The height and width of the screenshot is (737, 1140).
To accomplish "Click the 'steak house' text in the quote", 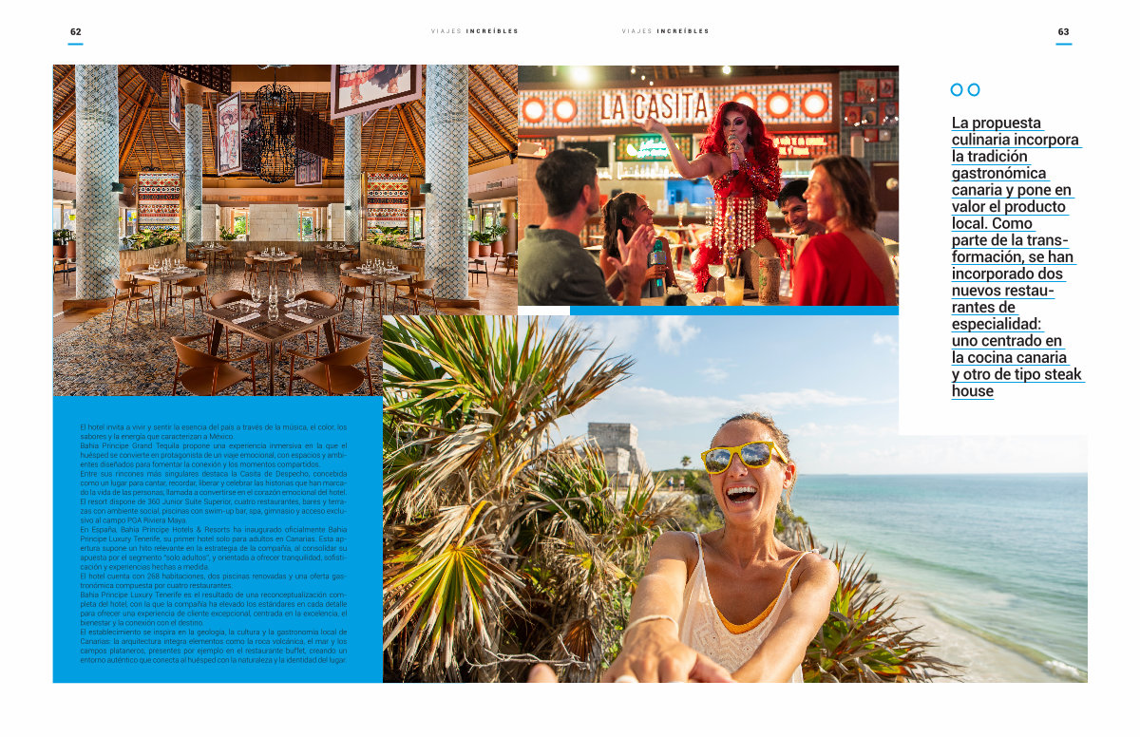I will pos(1016,383).
